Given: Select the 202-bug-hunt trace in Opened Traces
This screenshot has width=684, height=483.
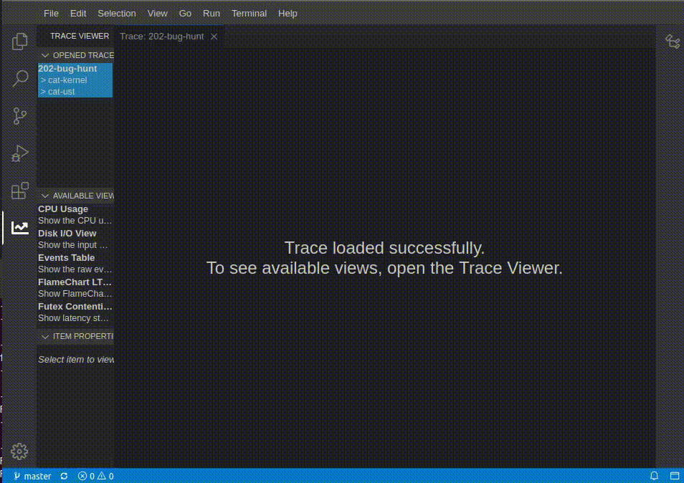Looking at the screenshot, I should pyautogui.click(x=67, y=69).
